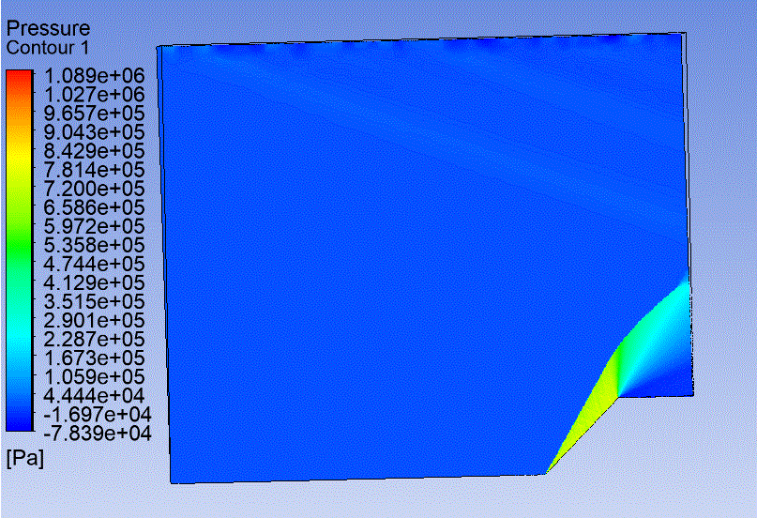This screenshot has height=518, width=757.
Task: Click the [Pa] unit label
Action: 25,458
